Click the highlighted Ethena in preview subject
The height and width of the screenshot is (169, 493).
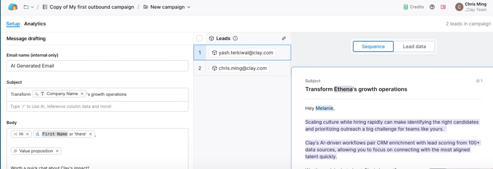tap(343, 89)
